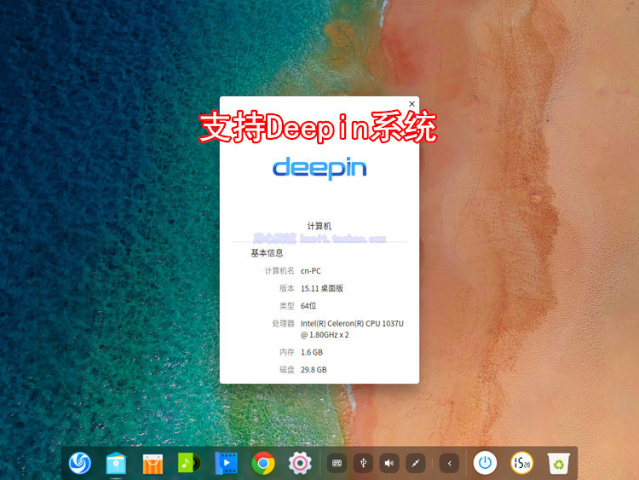The image size is (639, 480).
Task: Open the volume sound tray icon
Action: click(389, 463)
